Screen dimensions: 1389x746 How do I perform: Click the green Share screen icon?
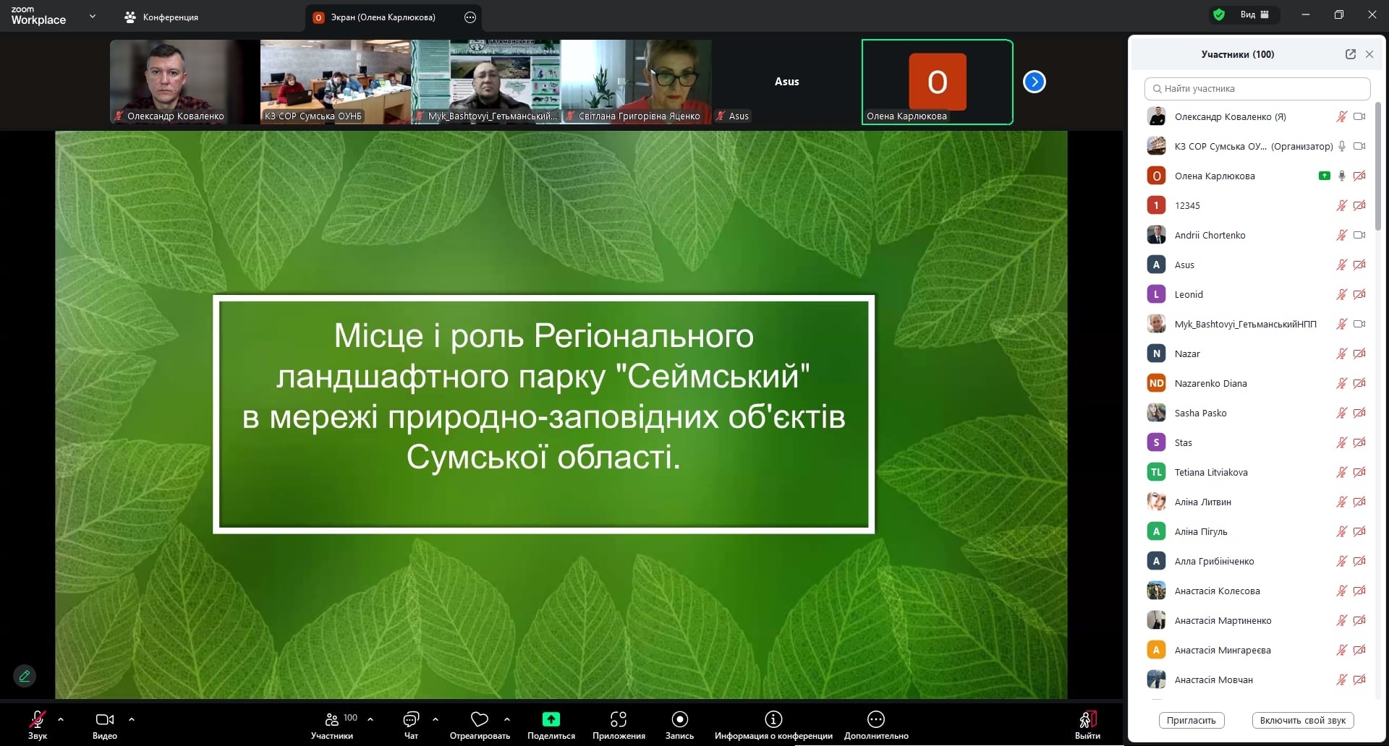tap(551, 719)
